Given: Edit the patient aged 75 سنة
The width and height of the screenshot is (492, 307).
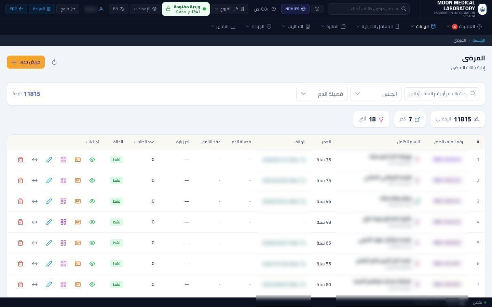Looking at the screenshot, I should (x=49, y=180).
